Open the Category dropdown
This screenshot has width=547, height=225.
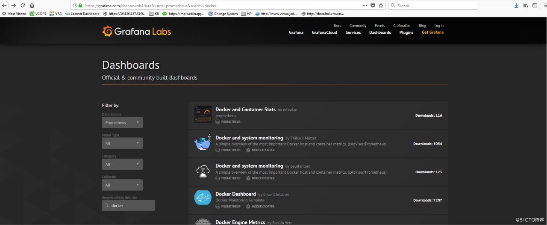[122, 164]
